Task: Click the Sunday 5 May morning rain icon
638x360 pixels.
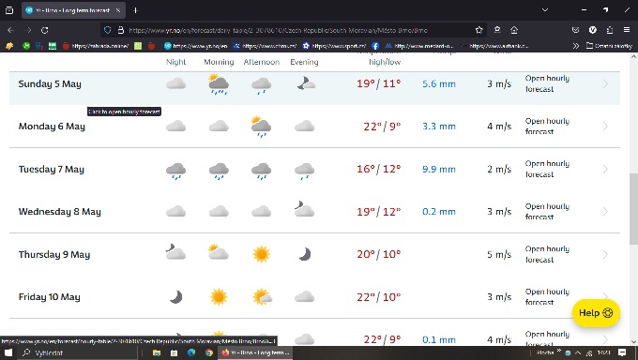Action: 219,84
